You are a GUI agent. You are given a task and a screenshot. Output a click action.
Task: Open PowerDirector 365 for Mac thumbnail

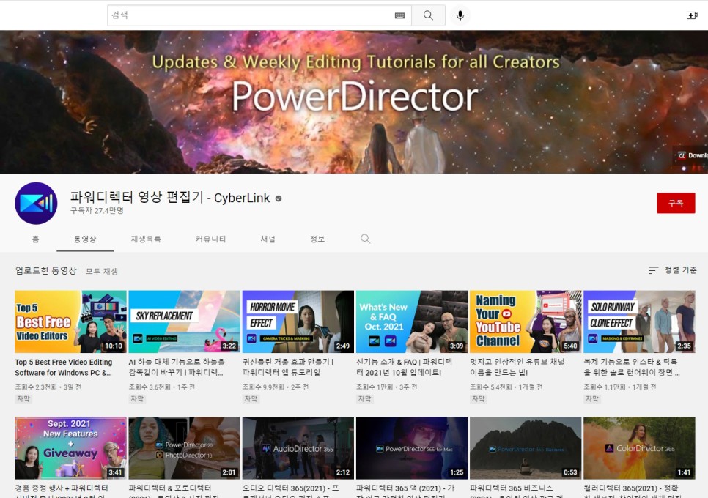tap(412, 448)
